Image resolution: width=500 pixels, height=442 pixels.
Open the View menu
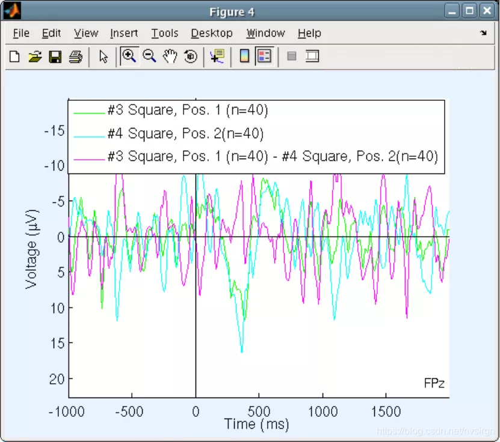86,33
